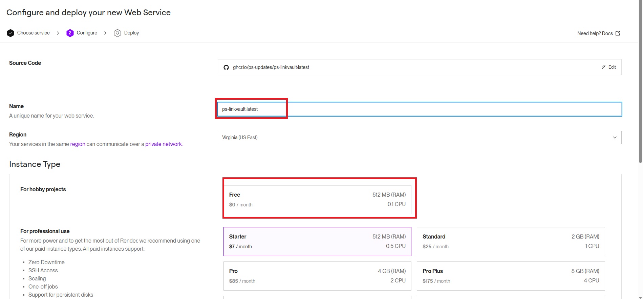Click the page title Configure and deploy
The width and height of the screenshot is (643, 299).
click(88, 13)
